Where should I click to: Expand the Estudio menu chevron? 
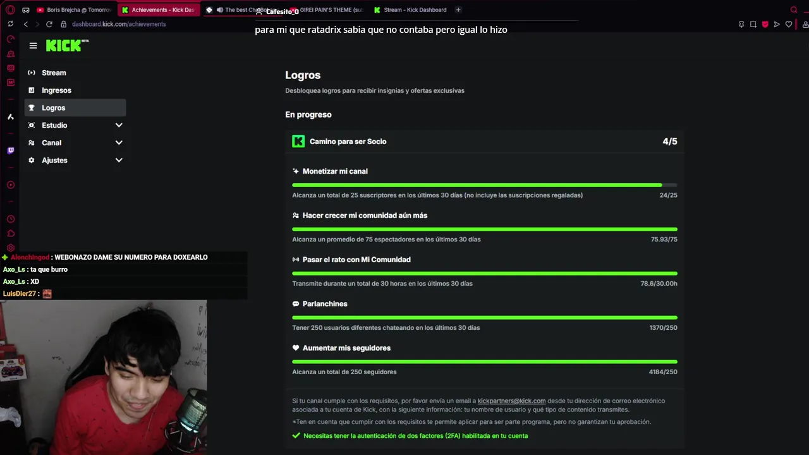(x=119, y=125)
